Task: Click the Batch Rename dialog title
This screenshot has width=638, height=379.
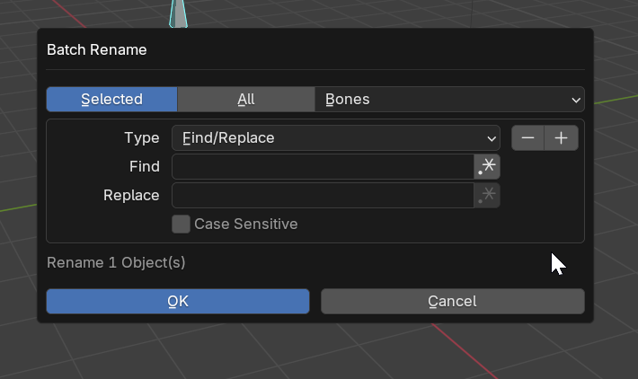Action: click(x=97, y=49)
